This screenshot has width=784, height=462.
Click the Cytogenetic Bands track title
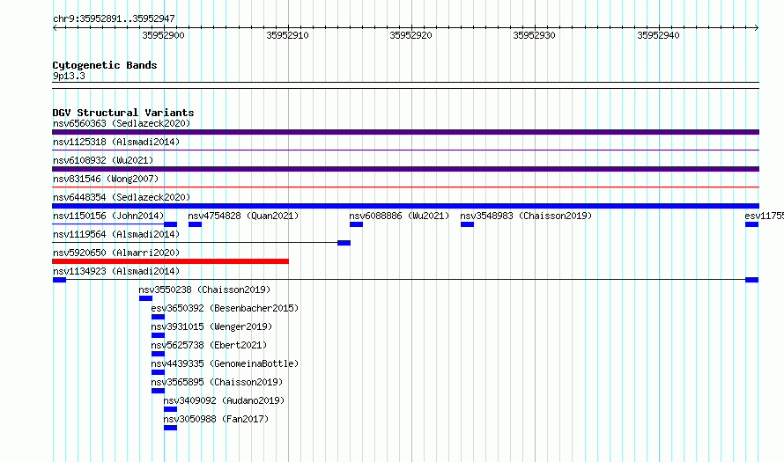point(105,65)
